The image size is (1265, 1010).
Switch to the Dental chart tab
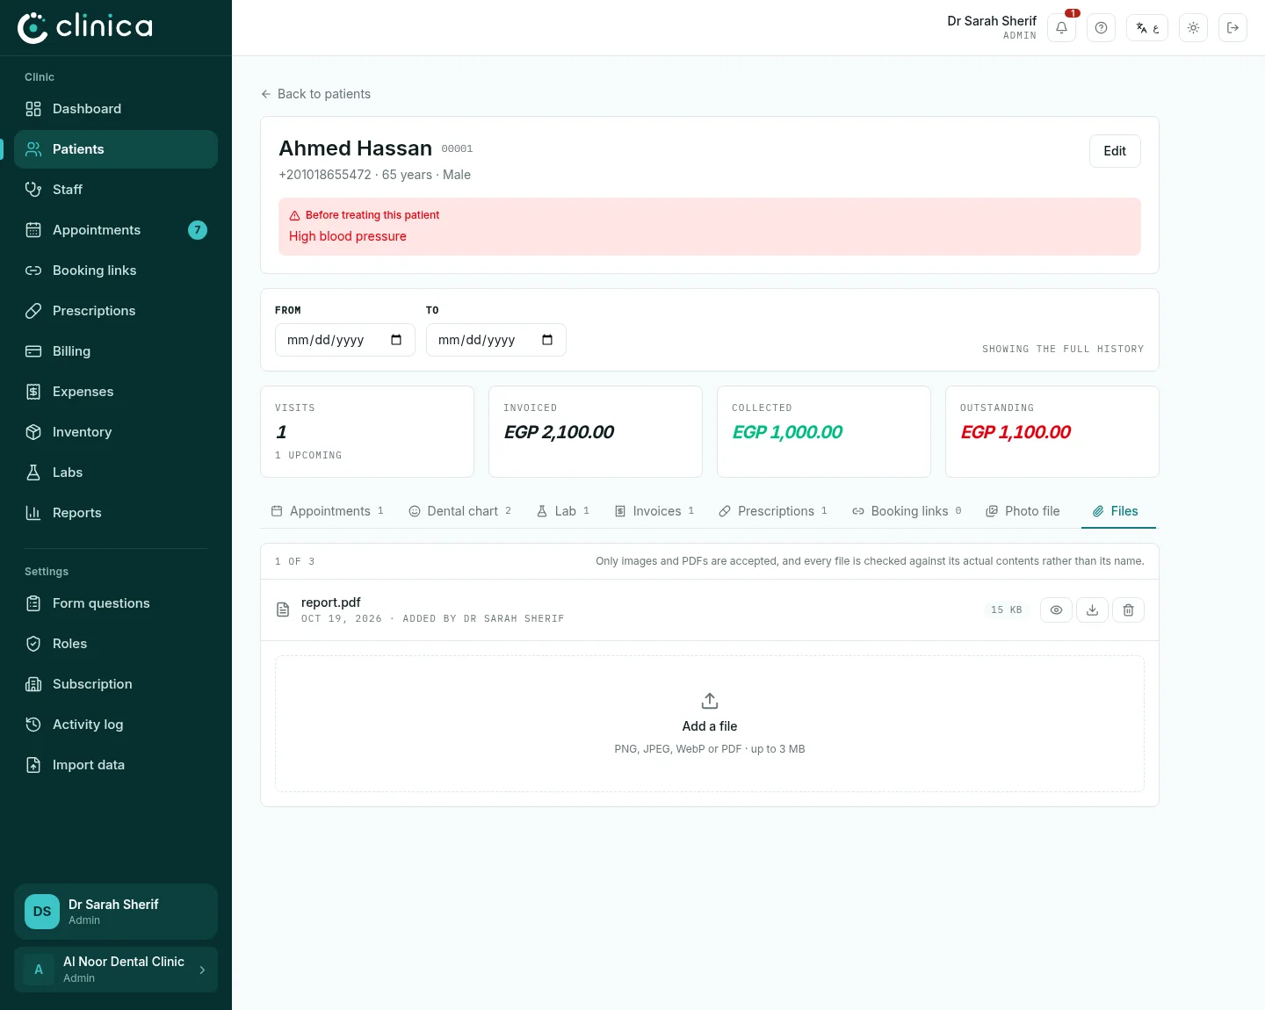(x=459, y=511)
